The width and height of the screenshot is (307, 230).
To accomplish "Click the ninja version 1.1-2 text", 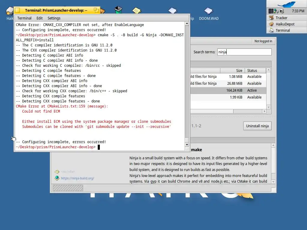I will (196, 126).
